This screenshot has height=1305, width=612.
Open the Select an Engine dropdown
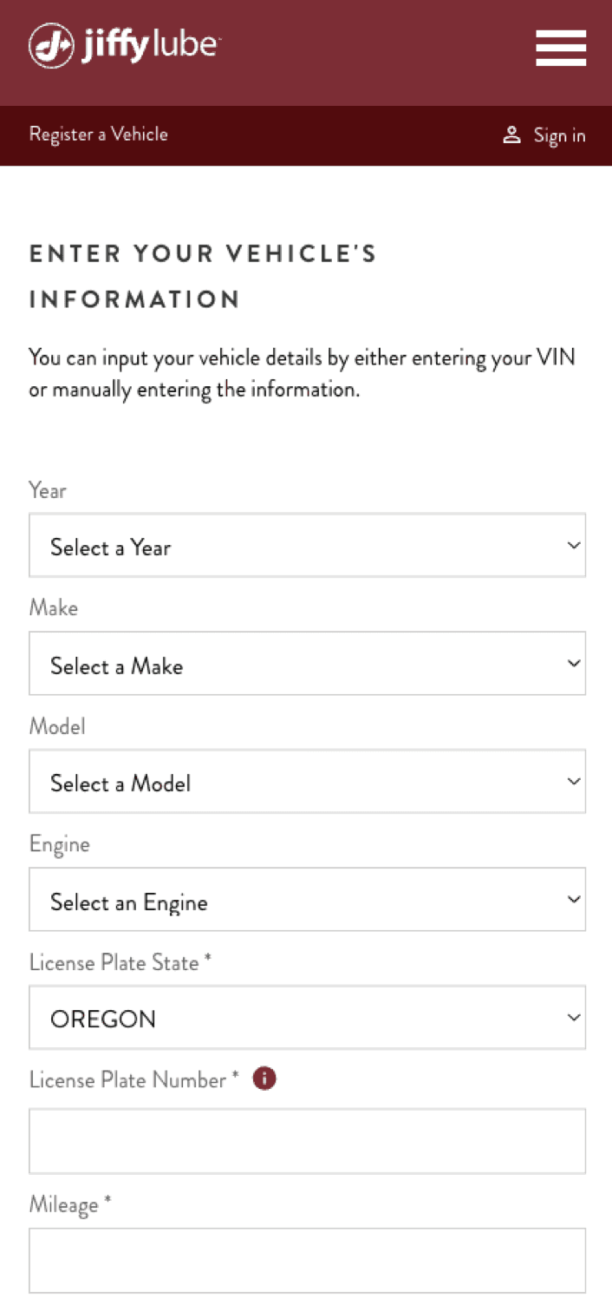307,900
